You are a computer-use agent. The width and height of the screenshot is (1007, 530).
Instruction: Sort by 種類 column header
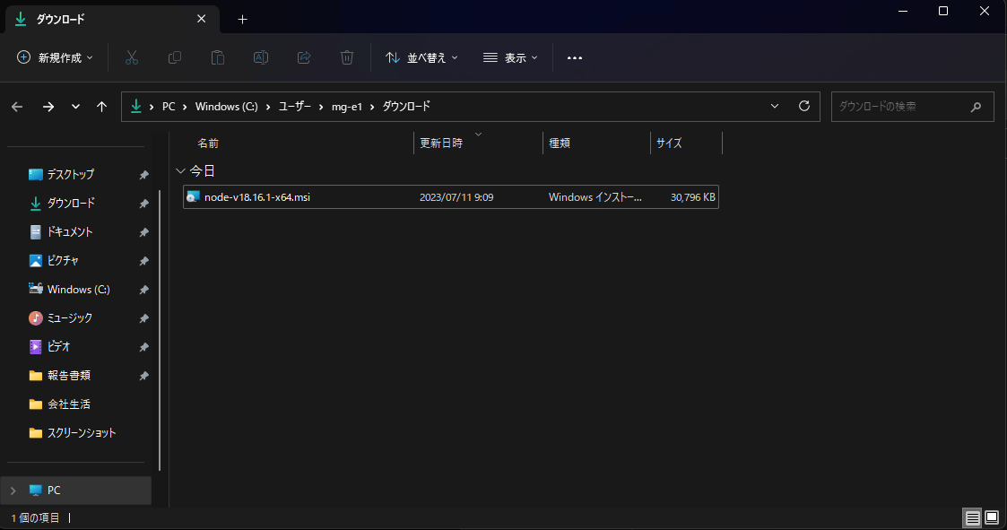(560, 143)
